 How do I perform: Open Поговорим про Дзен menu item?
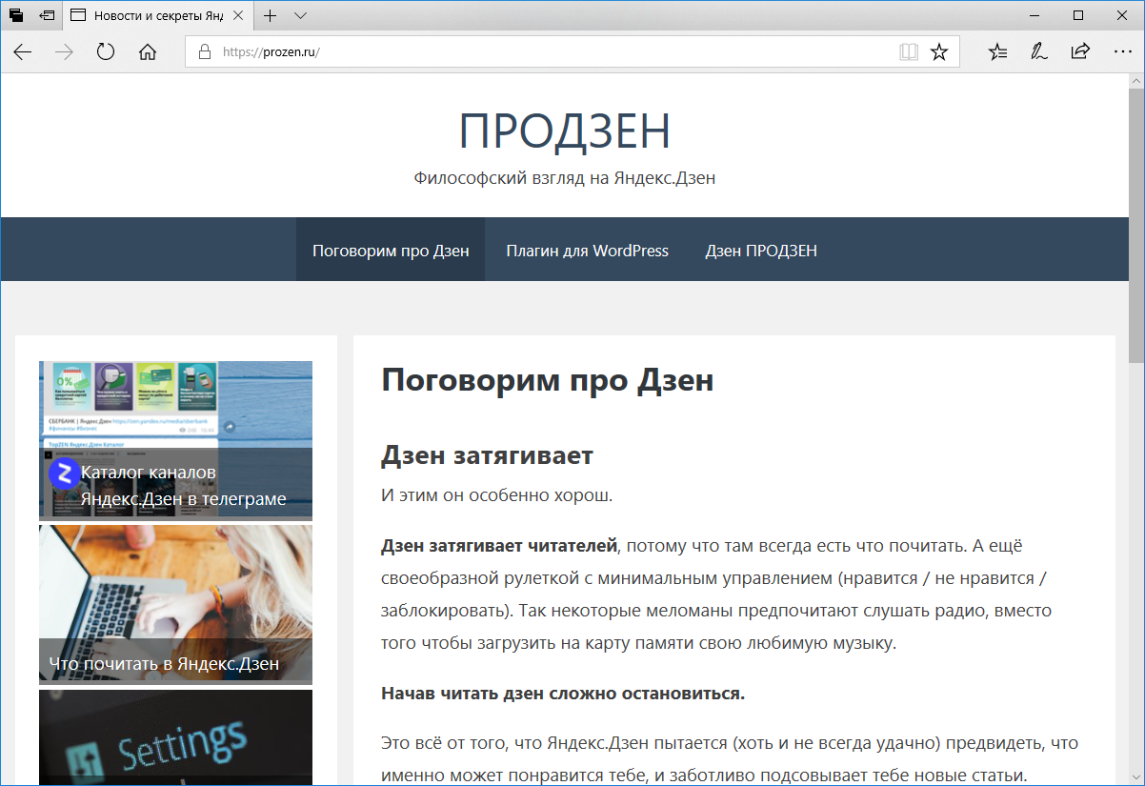coord(391,251)
